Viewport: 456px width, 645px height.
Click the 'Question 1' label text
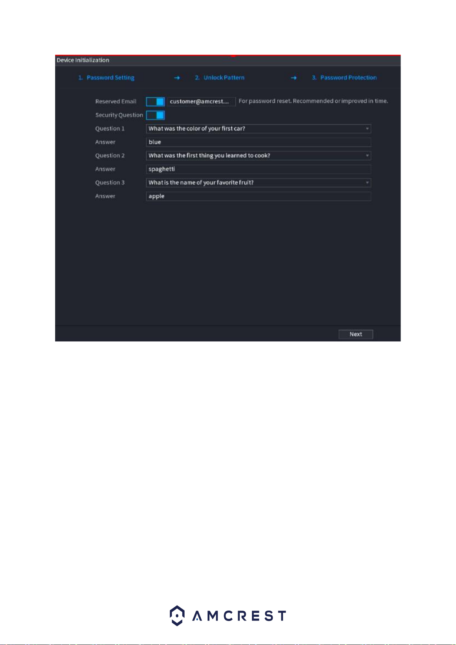click(110, 129)
